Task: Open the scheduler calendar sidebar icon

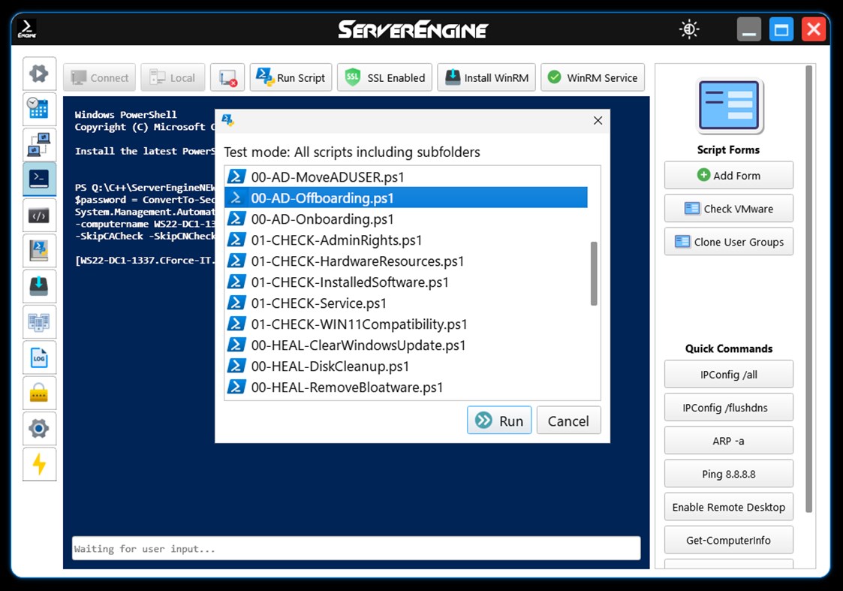Action: click(x=39, y=108)
